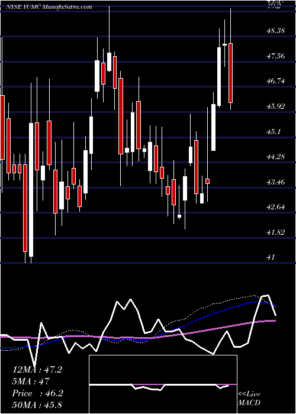
Task: Click the Live MACD inset chart
Action: coord(163,384)
